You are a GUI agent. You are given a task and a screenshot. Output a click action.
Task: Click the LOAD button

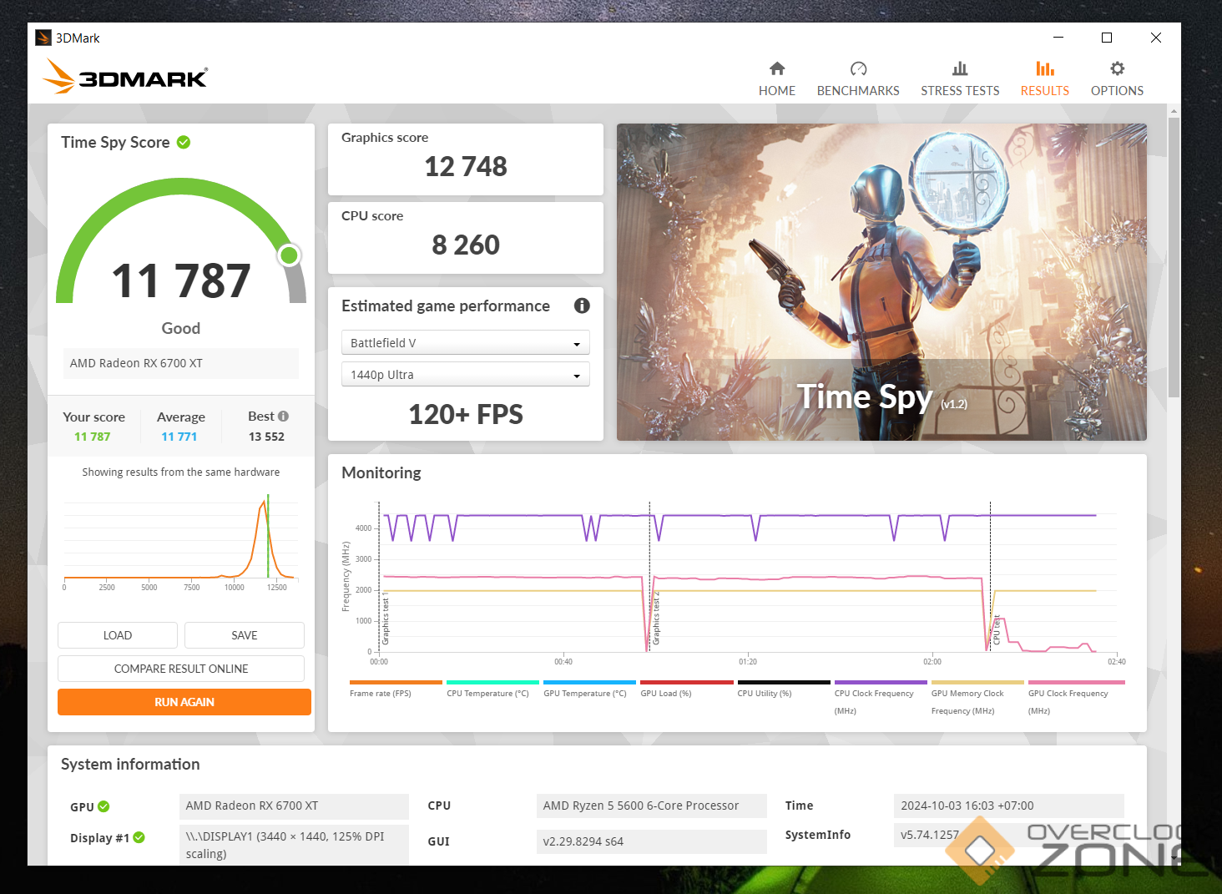[118, 635]
